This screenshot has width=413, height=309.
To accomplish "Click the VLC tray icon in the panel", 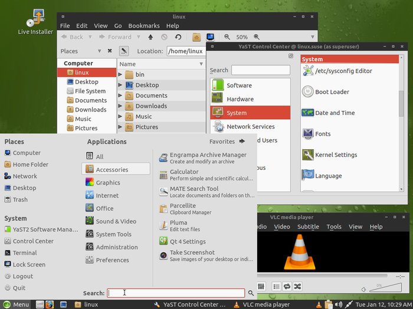I will point(318,304).
